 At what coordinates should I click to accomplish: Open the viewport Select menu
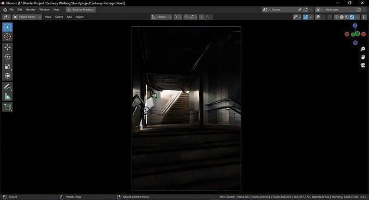point(59,17)
